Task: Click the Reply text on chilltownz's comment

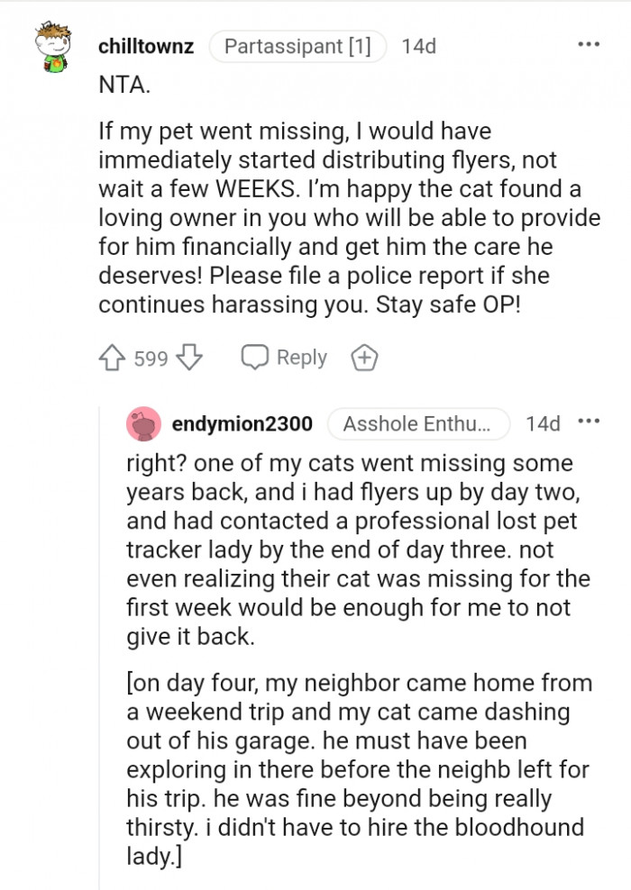Action: point(302,358)
